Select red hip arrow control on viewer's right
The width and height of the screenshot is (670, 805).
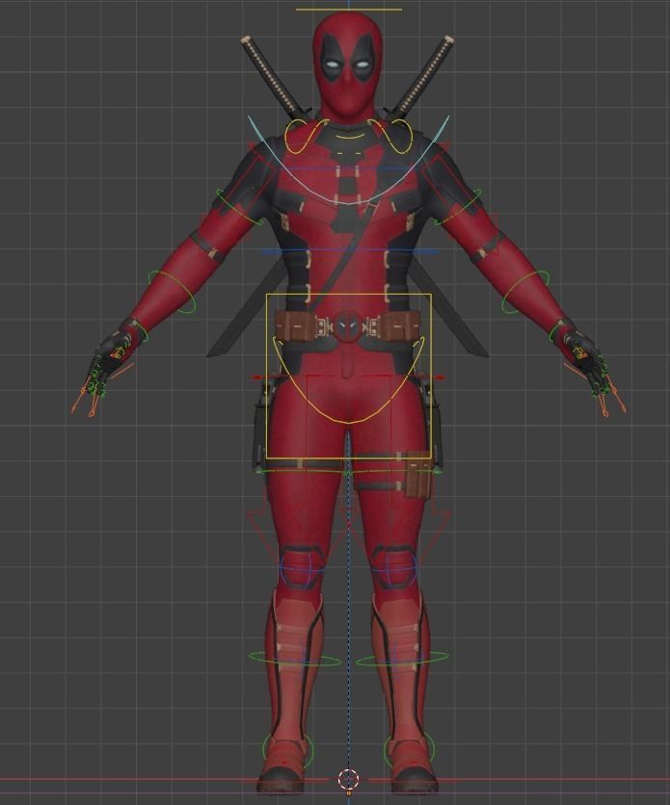440,377
